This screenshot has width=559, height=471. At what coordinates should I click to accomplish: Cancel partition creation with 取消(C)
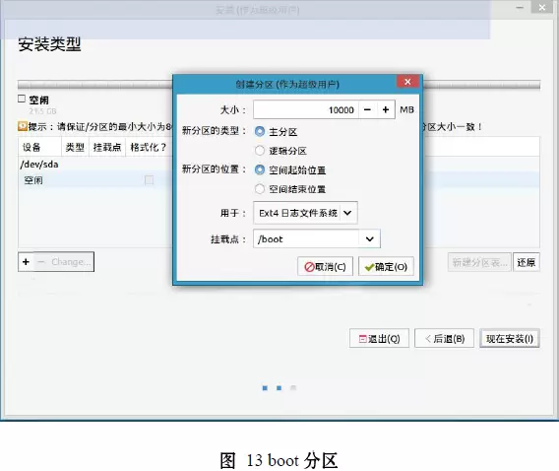(x=325, y=267)
